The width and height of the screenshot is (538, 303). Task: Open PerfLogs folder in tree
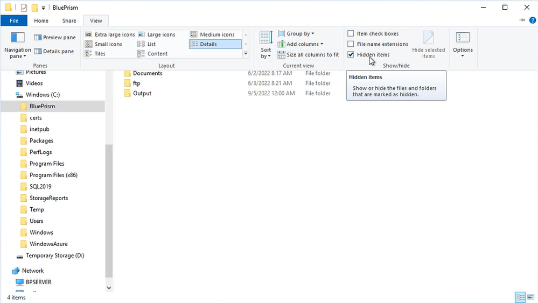click(x=40, y=152)
